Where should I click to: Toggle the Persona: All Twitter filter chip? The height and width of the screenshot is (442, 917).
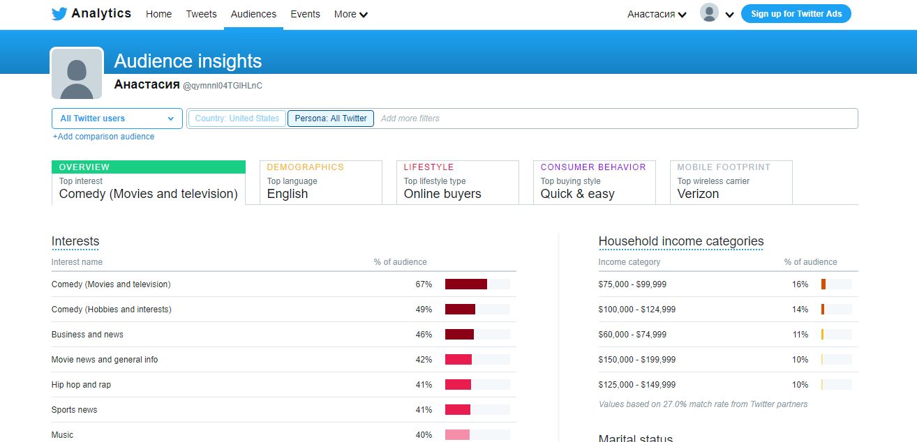(x=330, y=118)
